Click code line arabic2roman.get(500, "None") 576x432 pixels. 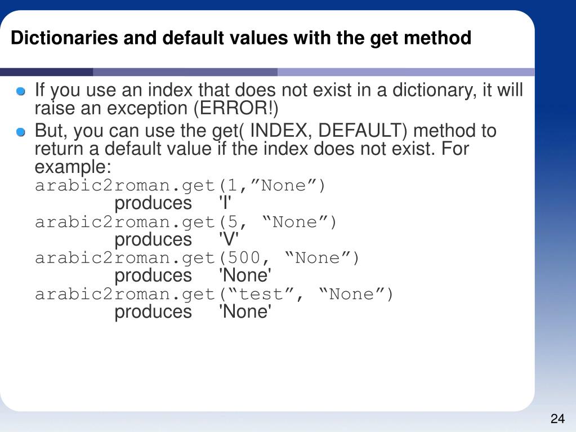pos(197,258)
